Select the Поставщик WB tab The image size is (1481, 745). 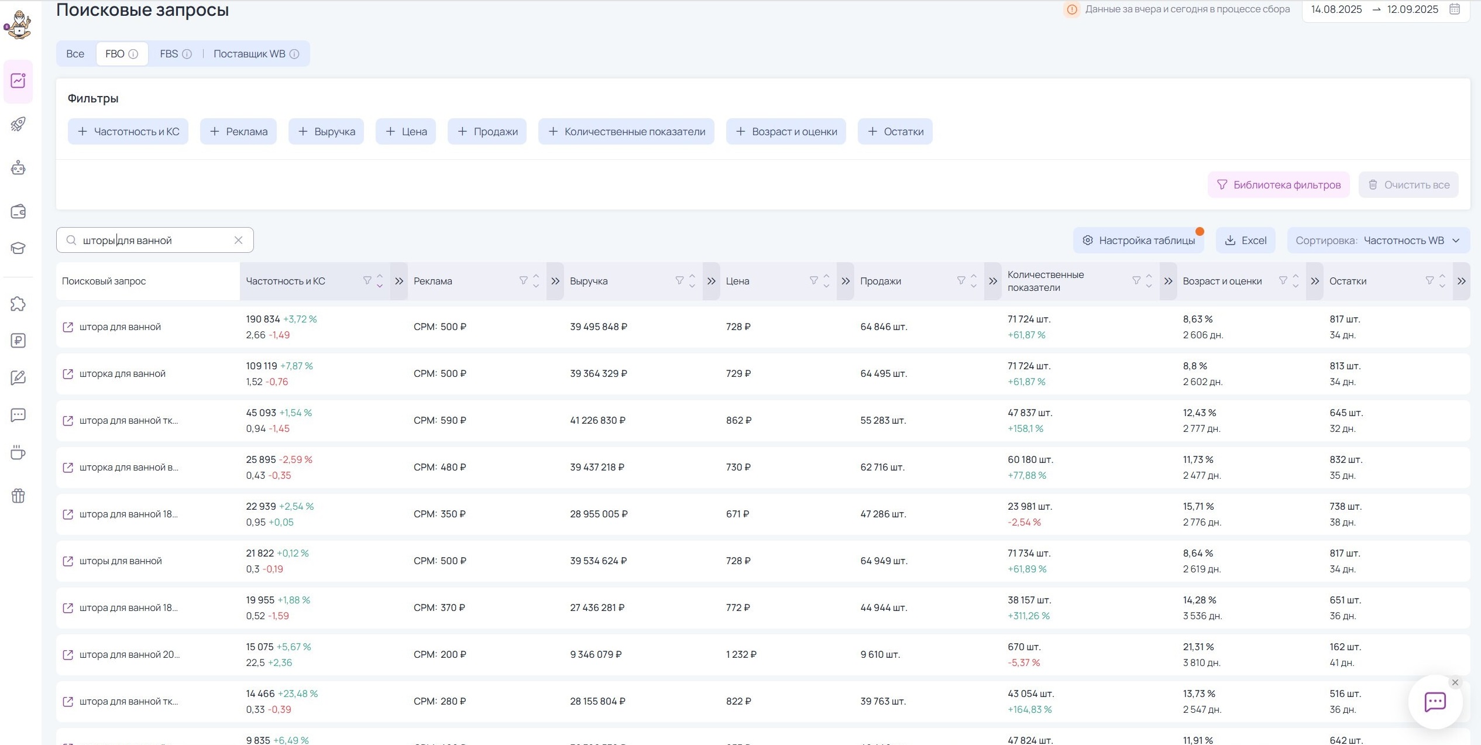coord(249,54)
